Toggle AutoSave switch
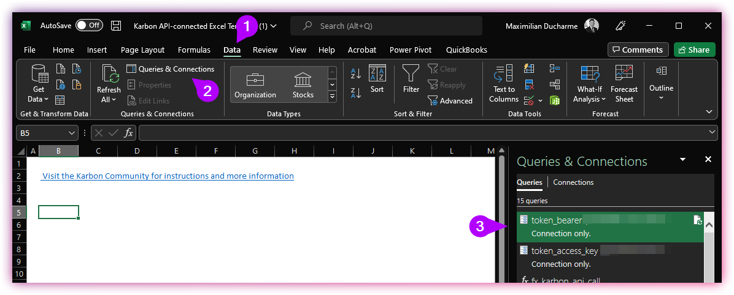Image resolution: width=734 pixels, height=295 pixels. [x=89, y=25]
